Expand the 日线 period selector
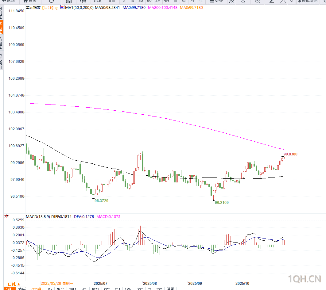Viewport: 326px width, 290px height. coord(14,284)
